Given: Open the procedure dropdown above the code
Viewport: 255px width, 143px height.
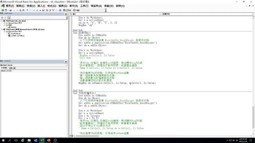Looking at the screenshot, I should [252, 14].
